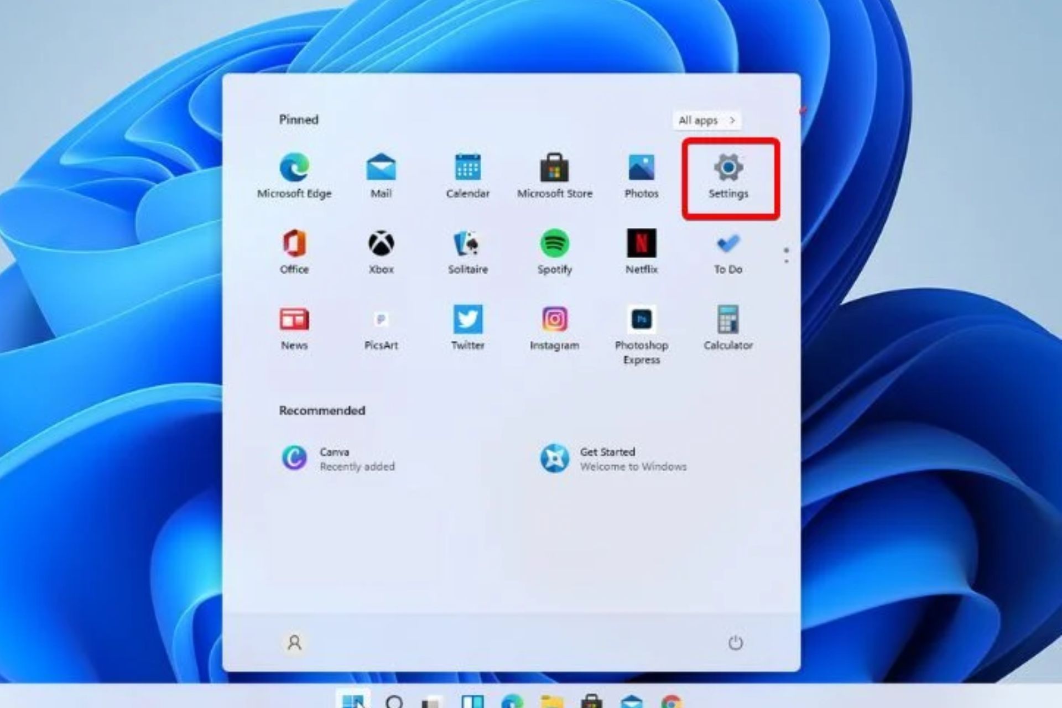1062x708 pixels.
Task: Open the Settings gear app
Action: pyautogui.click(x=728, y=176)
